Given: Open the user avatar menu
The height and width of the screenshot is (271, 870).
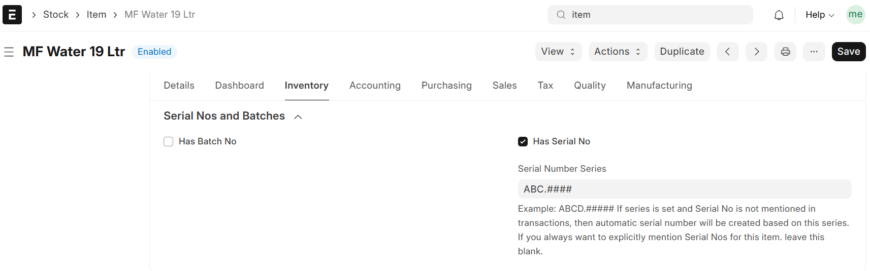Looking at the screenshot, I should 855,15.
